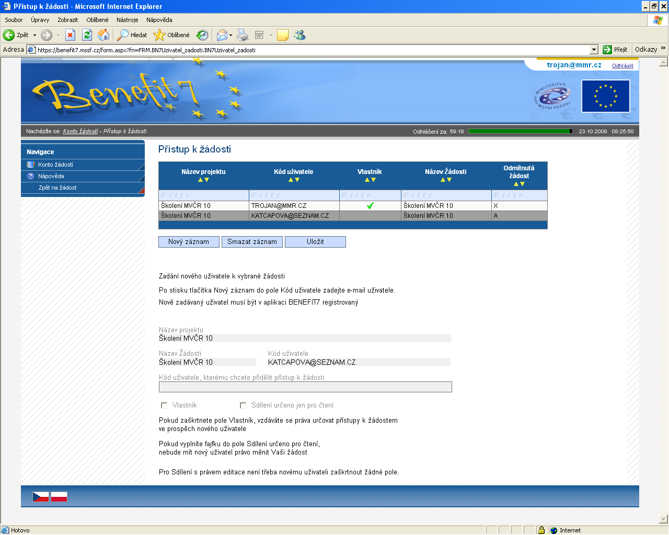
Task: Toggle Sdílení určeno jen pro čtení checkbox
Action: pyautogui.click(x=243, y=405)
